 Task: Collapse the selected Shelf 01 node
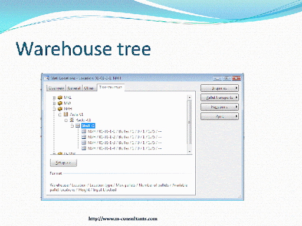click(x=72, y=126)
